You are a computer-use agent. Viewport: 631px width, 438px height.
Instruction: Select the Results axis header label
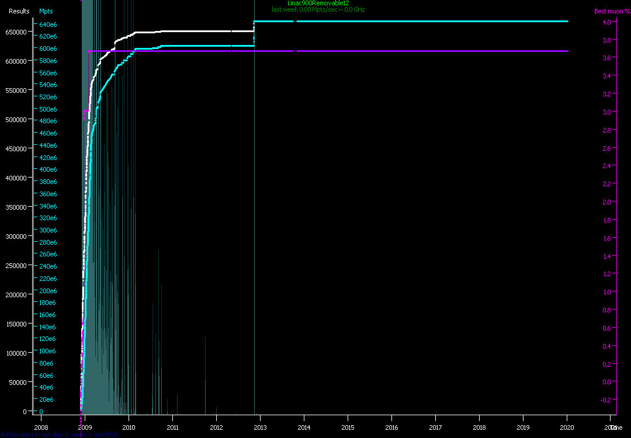pyautogui.click(x=19, y=11)
